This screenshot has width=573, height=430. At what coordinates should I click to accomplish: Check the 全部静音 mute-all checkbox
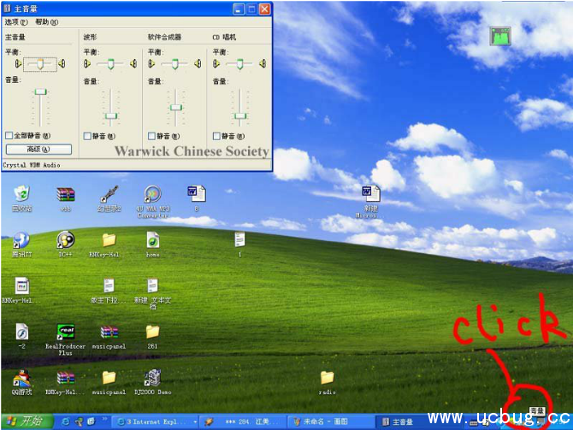click(x=9, y=136)
